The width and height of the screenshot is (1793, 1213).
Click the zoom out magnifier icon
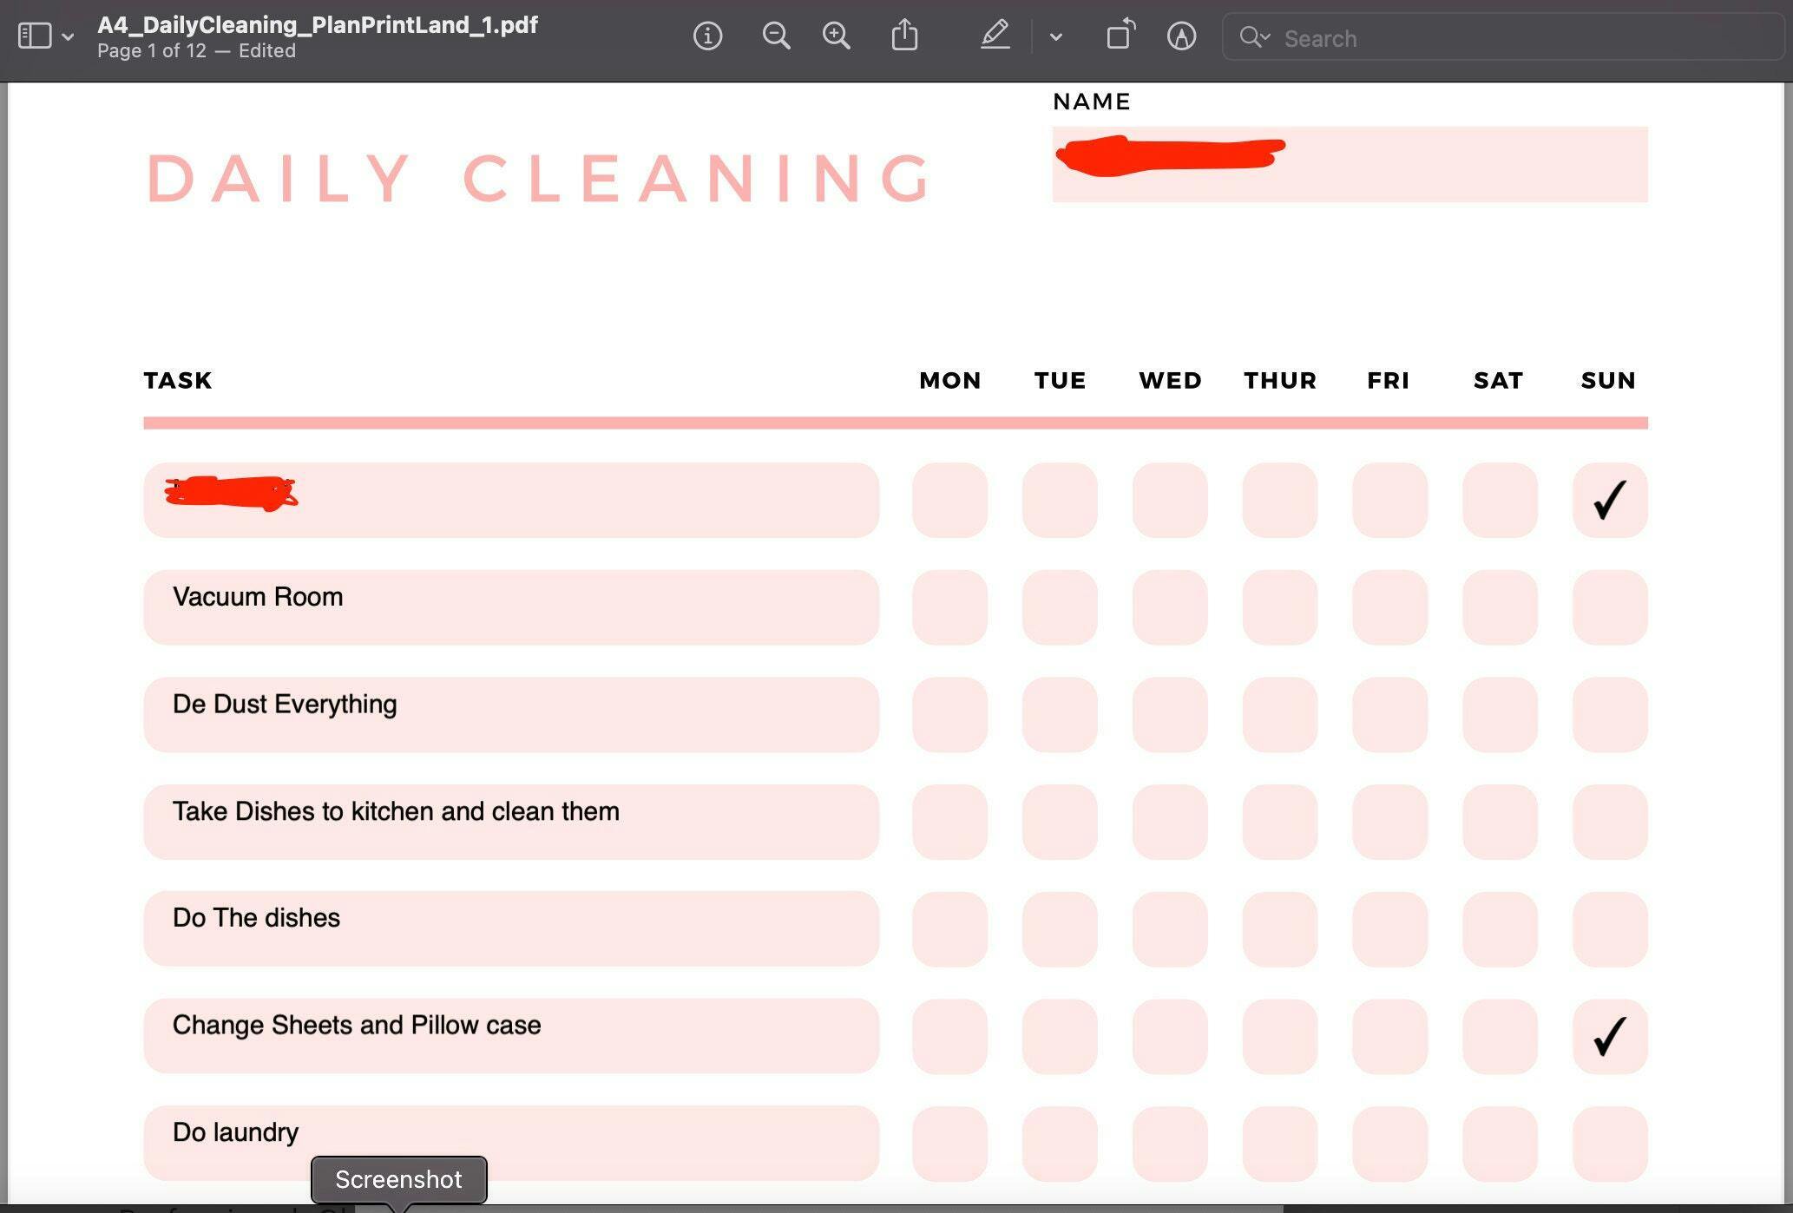coord(776,36)
